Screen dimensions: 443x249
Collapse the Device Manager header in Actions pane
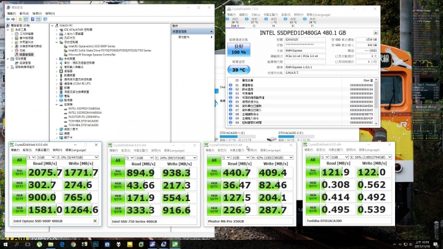211,31
